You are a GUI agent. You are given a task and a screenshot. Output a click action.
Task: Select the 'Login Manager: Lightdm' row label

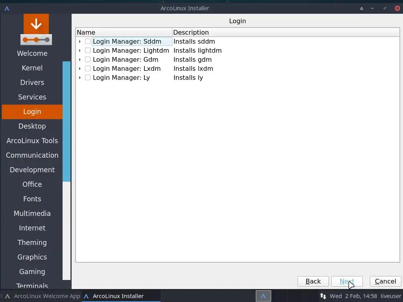[x=131, y=51]
